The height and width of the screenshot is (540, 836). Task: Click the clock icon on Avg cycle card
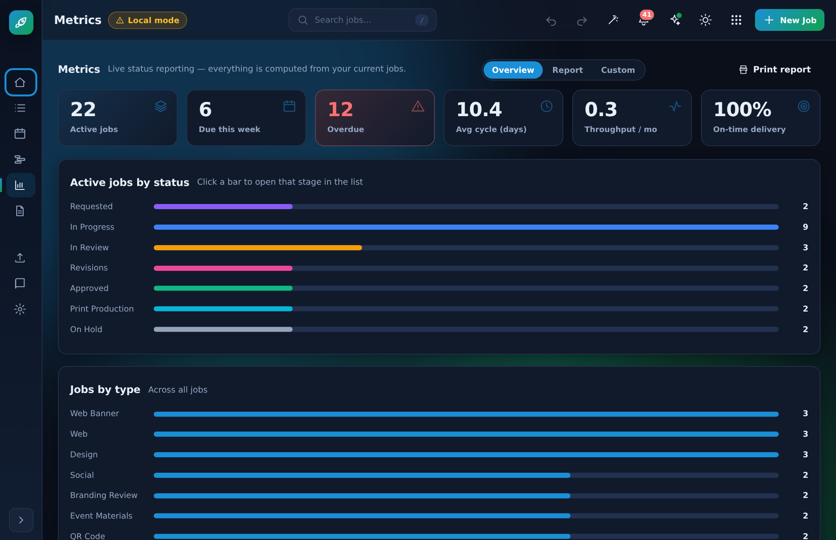pos(547,106)
